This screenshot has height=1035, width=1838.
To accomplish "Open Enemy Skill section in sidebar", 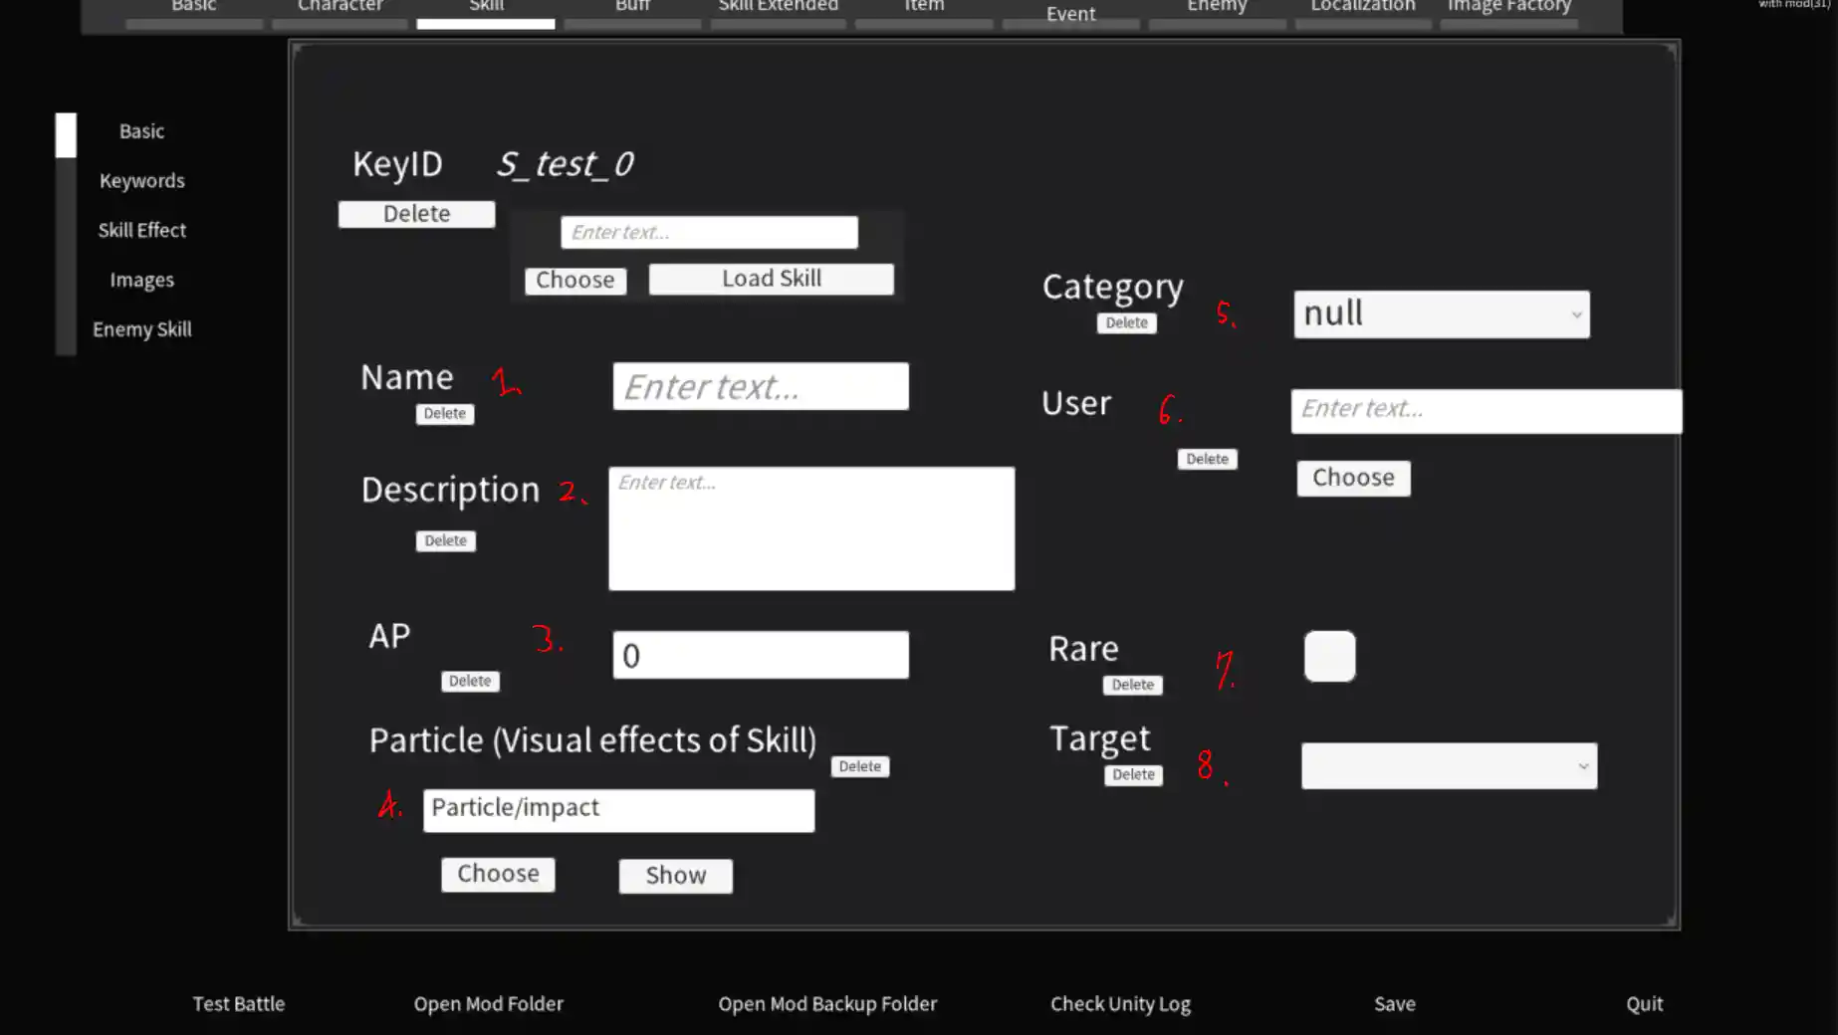I will 141,329.
